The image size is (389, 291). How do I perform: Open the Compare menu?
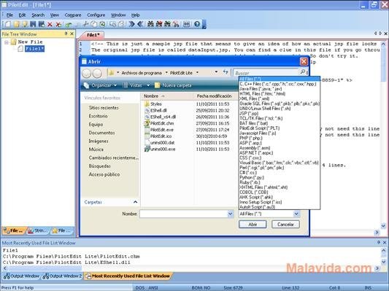coord(73,15)
